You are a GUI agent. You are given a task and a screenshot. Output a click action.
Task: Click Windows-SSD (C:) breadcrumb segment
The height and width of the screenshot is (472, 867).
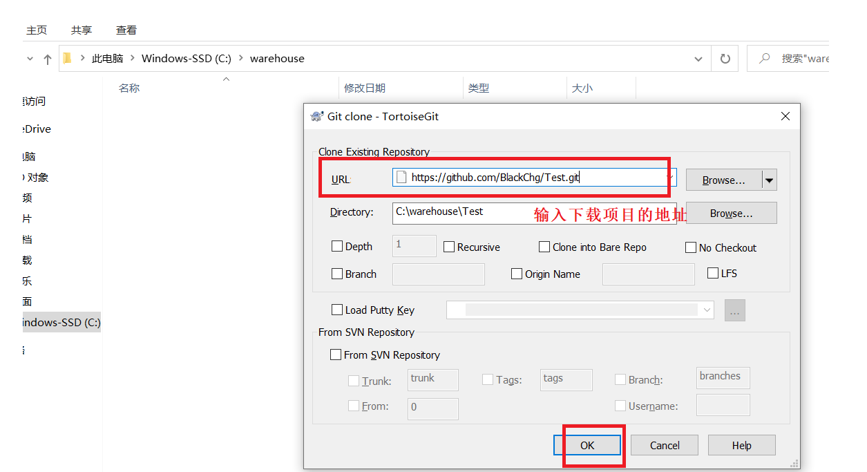tap(187, 58)
